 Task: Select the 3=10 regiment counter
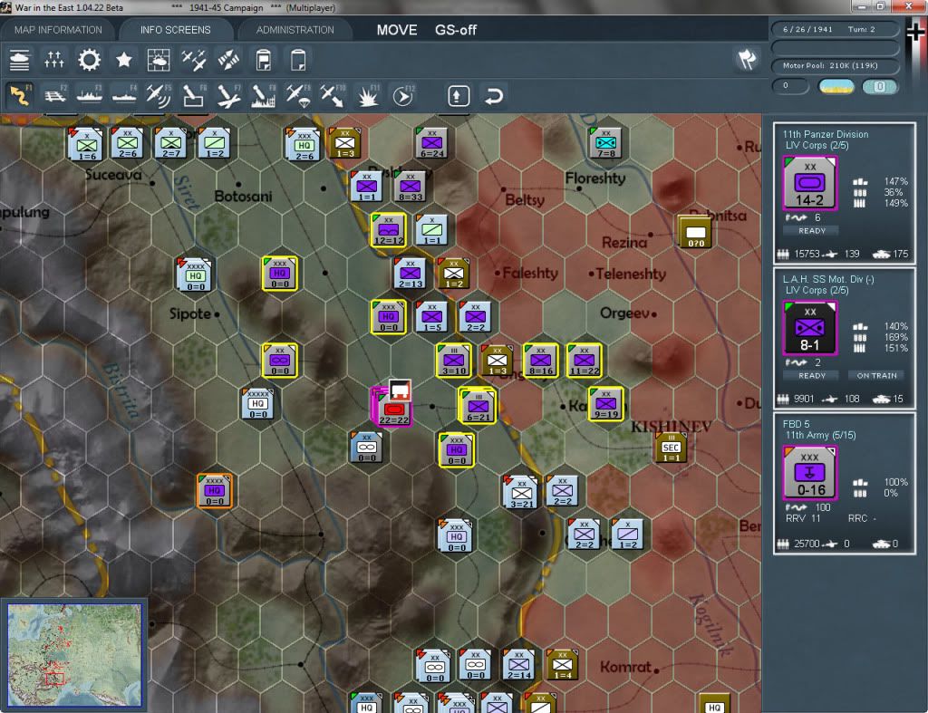[x=454, y=360]
